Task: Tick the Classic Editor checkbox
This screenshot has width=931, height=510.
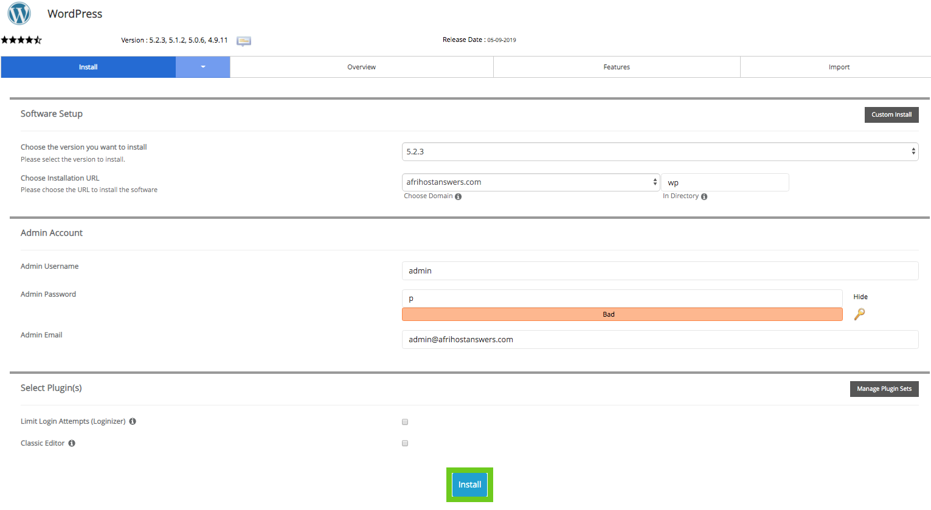Action: pos(405,443)
